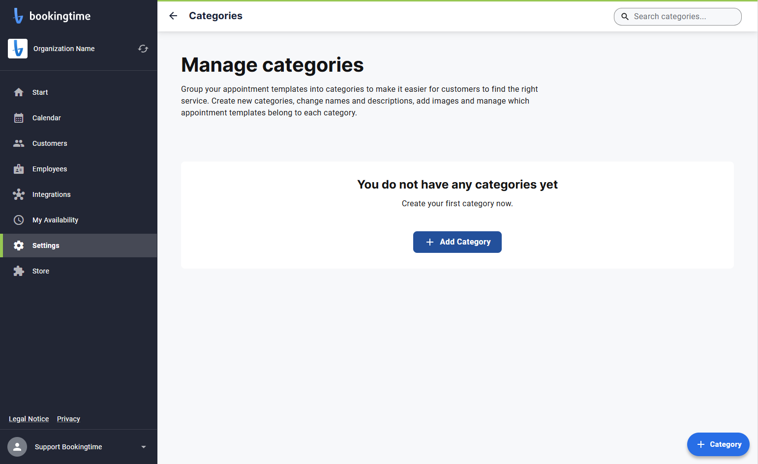Select Employees in the sidebar
The width and height of the screenshot is (758, 464).
(x=79, y=169)
